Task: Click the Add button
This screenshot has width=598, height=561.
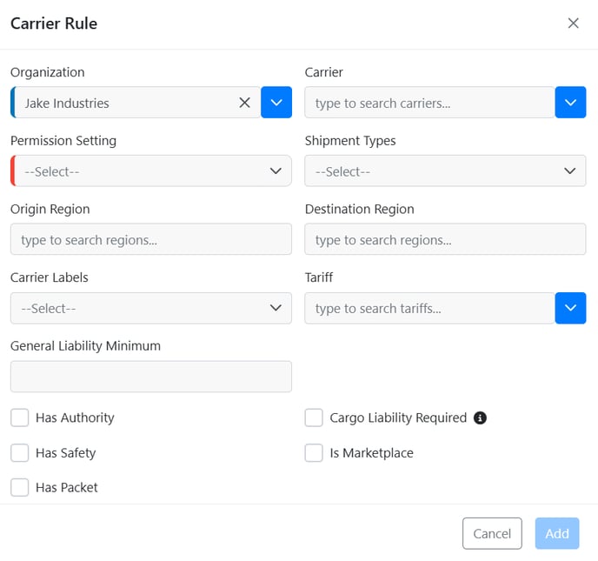Action: (x=557, y=533)
